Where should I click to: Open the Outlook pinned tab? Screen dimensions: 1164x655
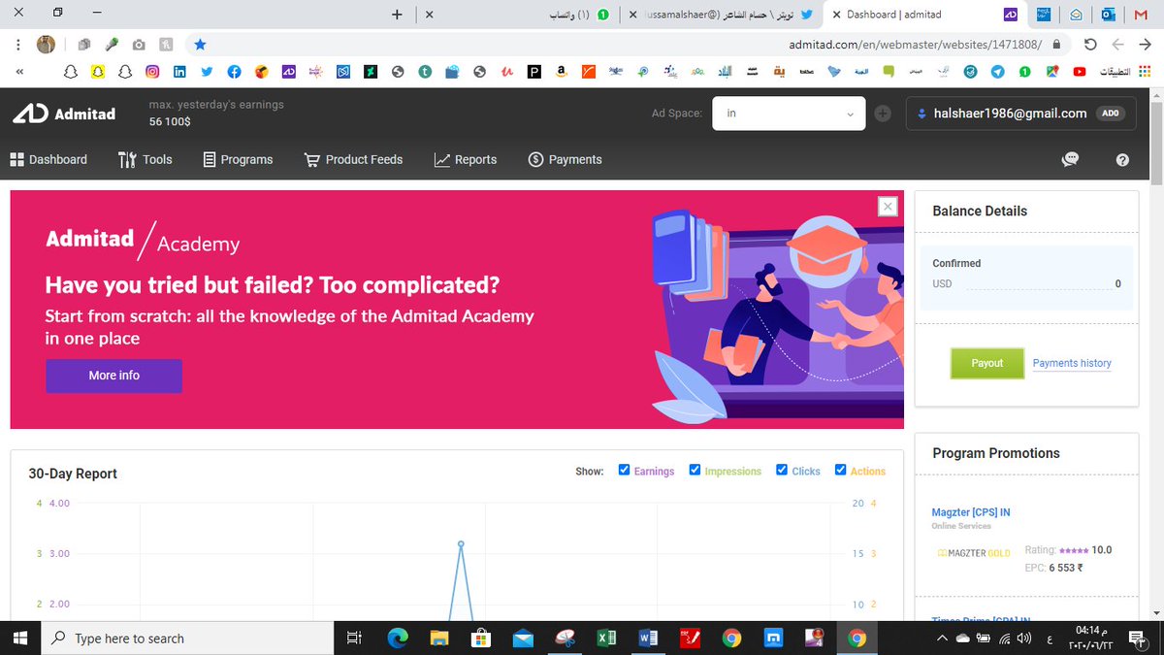coord(1108,15)
